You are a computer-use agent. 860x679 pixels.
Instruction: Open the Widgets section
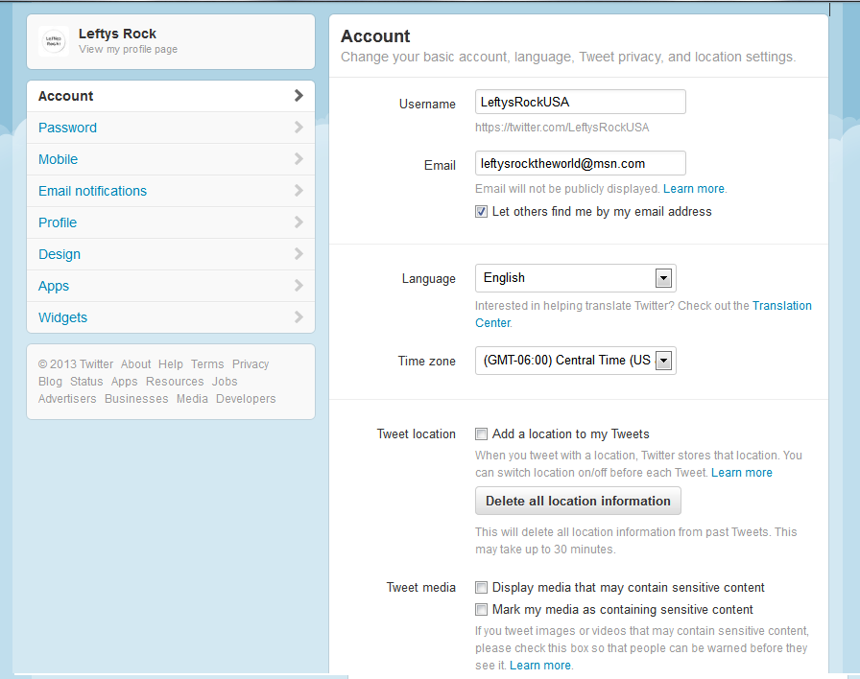tap(171, 317)
